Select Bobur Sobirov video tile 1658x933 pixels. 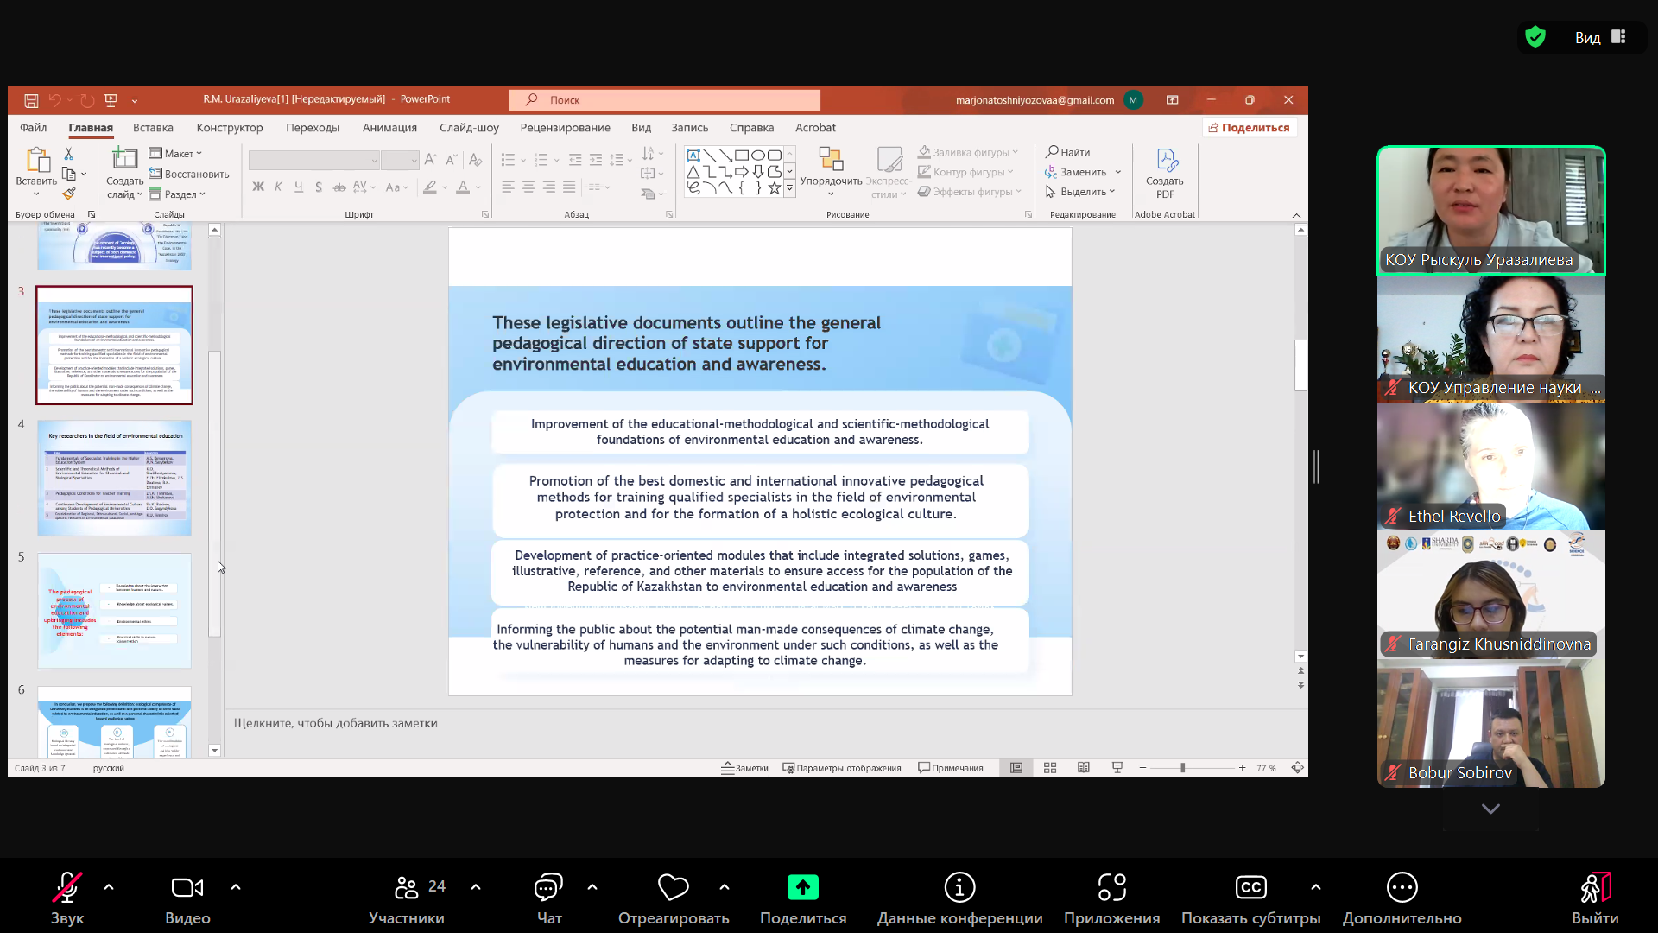click(1491, 723)
